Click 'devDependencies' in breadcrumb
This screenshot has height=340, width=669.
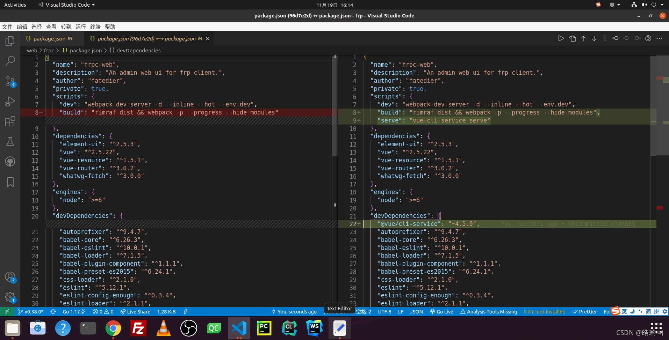138,51
